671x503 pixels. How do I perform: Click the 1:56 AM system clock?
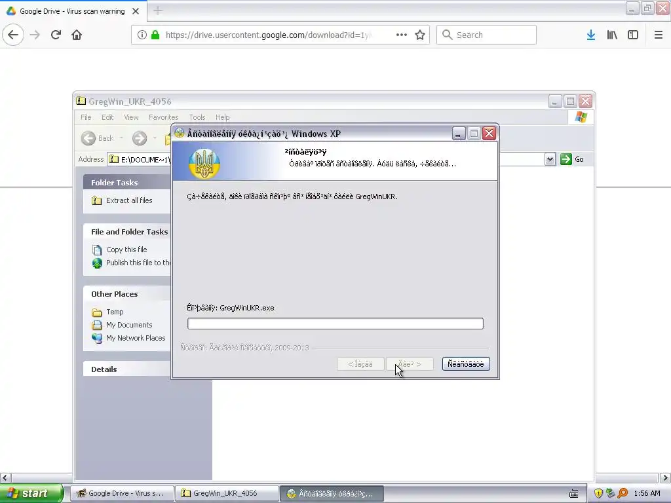[647, 493]
